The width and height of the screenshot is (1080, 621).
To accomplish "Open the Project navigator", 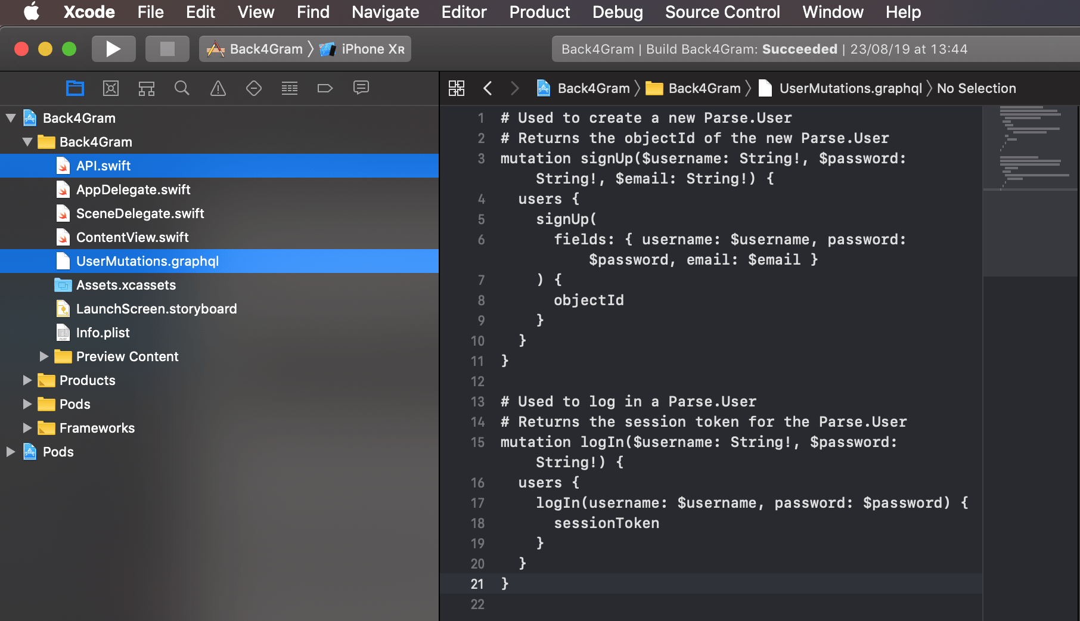I will coord(75,88).
